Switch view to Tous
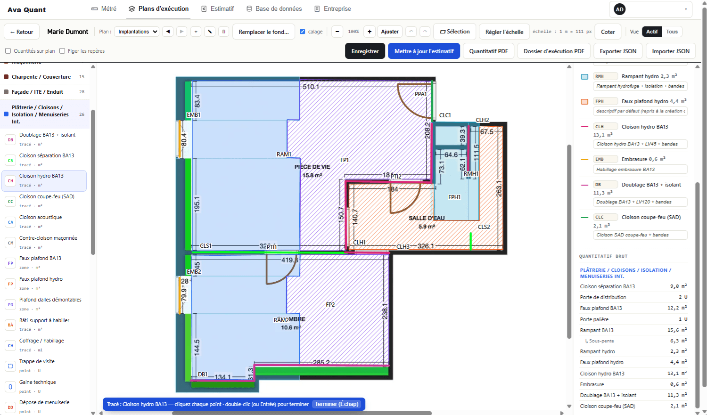707x415 pixels. pyautogui.click(x=672, y=32)
